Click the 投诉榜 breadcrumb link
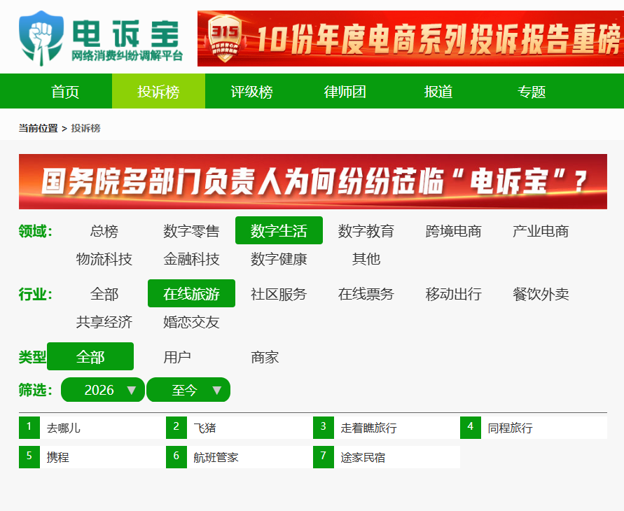Screen dimensions: 624x511 [x=85, y=128]
